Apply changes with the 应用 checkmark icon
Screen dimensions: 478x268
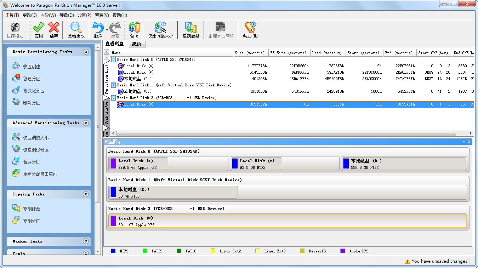39,27
